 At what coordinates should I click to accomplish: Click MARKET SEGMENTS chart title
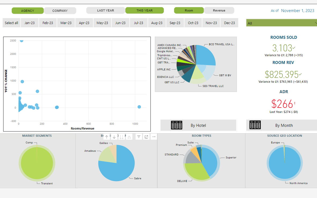click(x=37, y=136)
